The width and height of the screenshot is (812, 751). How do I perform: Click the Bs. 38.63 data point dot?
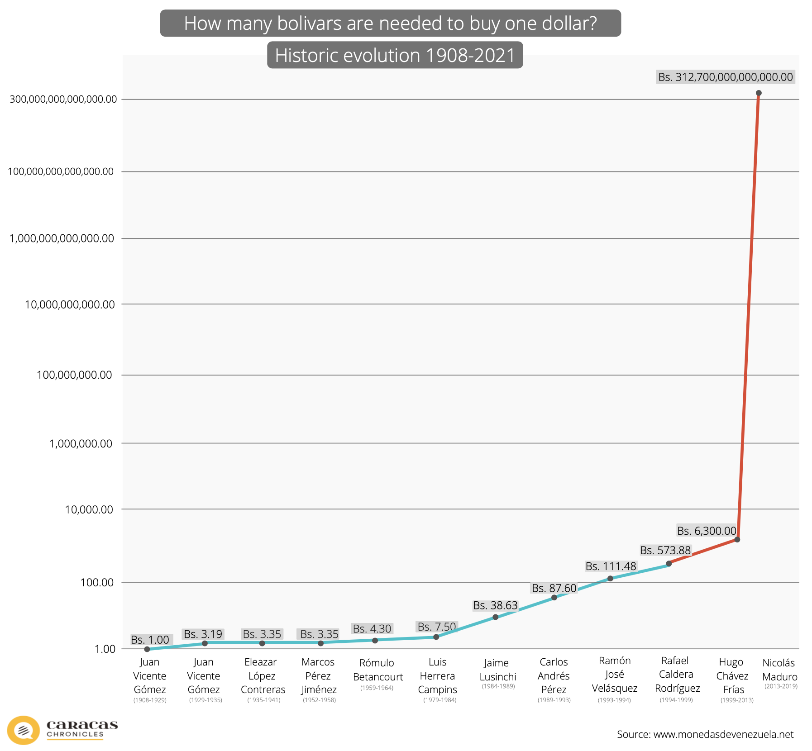pyautogui.click(x=495, y=617)
